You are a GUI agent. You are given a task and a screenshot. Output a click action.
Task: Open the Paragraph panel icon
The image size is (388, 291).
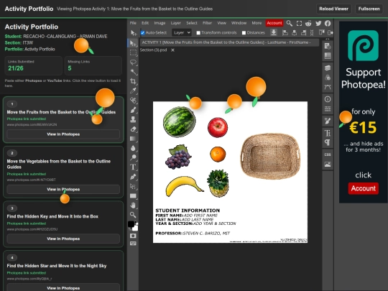click(x=328, y=142)
